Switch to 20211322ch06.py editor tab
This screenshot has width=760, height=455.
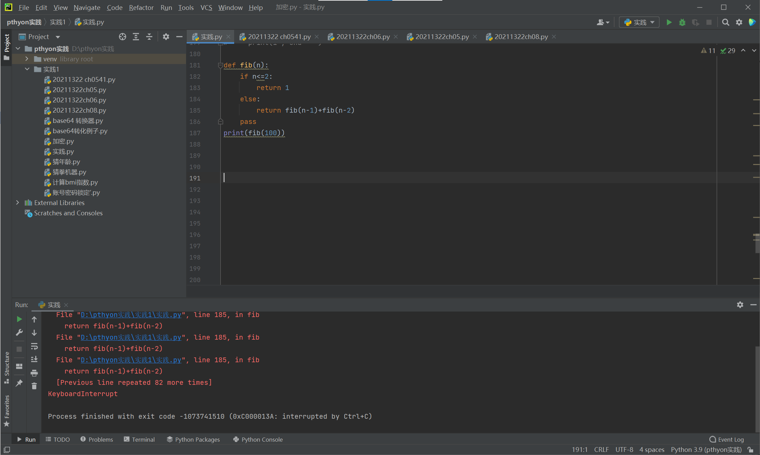click(363, 37)
